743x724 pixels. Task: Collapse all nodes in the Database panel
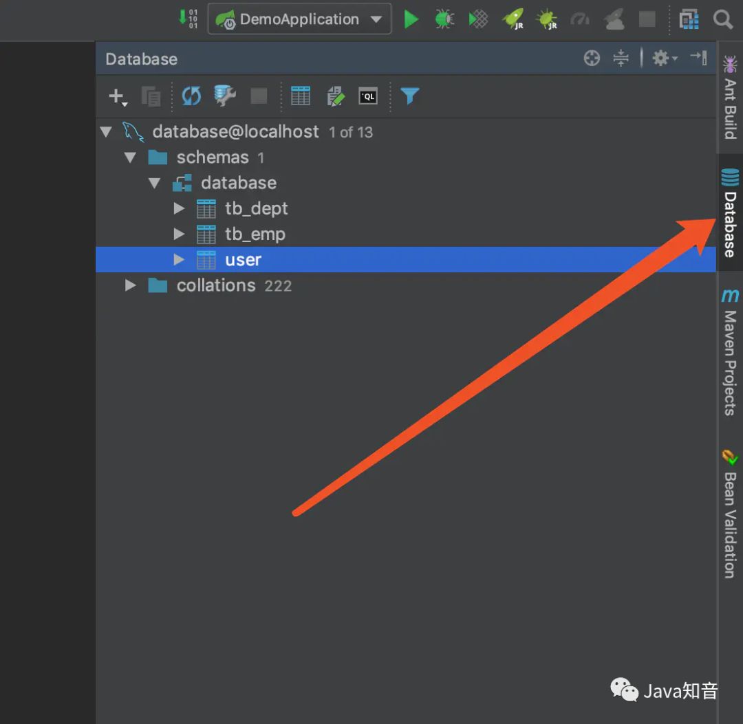pyautogui.click(x=621, y=58)
